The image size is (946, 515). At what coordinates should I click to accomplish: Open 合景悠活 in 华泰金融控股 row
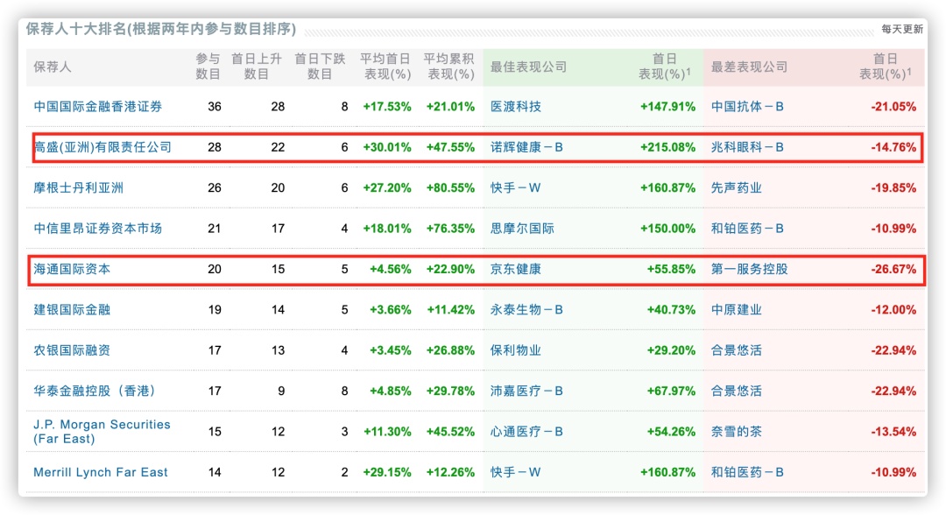coord(737,391)
